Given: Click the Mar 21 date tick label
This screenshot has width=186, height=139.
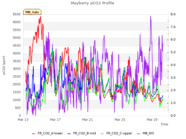Looking at the screenshot, I should coord(87,120).
